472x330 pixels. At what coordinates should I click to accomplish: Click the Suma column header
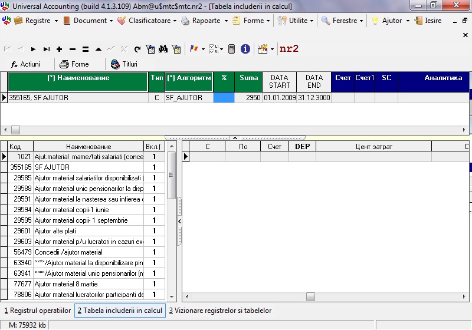coord(248,81)
